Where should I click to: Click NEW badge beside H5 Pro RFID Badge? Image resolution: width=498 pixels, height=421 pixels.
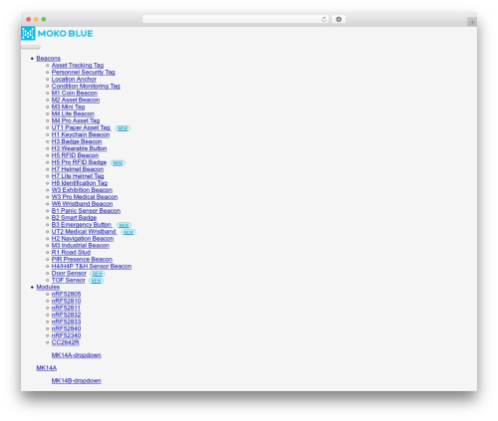118,163
